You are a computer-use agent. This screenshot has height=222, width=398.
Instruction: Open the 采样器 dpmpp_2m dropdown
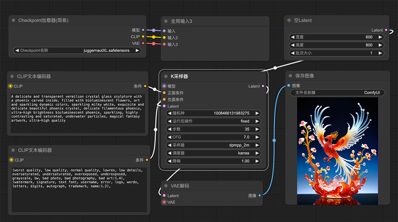(x=213, y=145)
